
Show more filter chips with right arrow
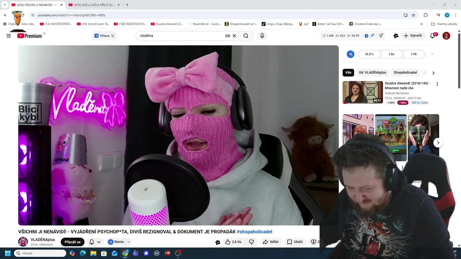click(433, 73)
